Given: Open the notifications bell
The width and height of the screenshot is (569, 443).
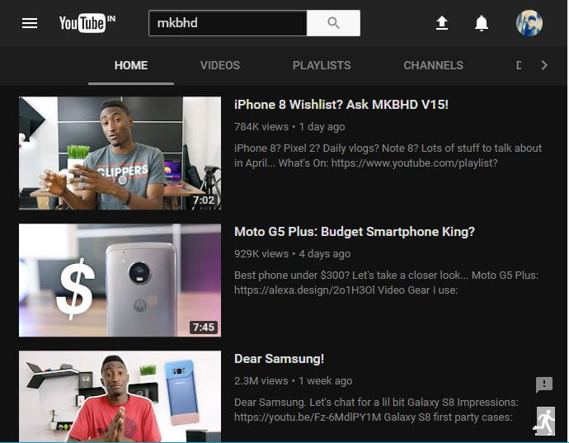Looking at the screenshot, I should [482, 23].
